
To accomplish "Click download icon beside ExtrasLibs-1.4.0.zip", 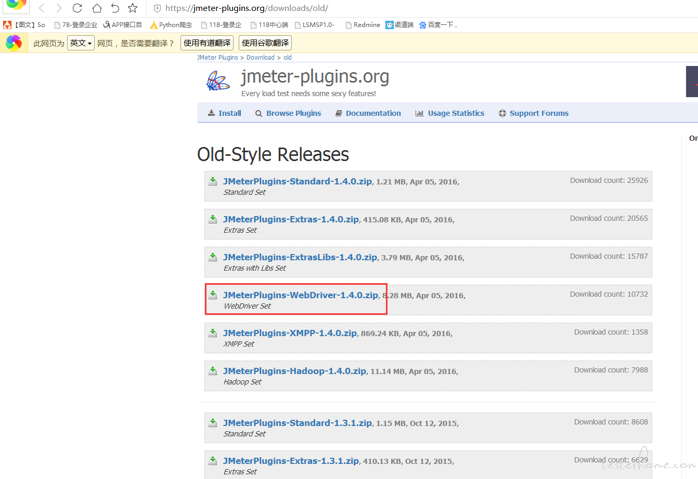I will coord(213,257).
